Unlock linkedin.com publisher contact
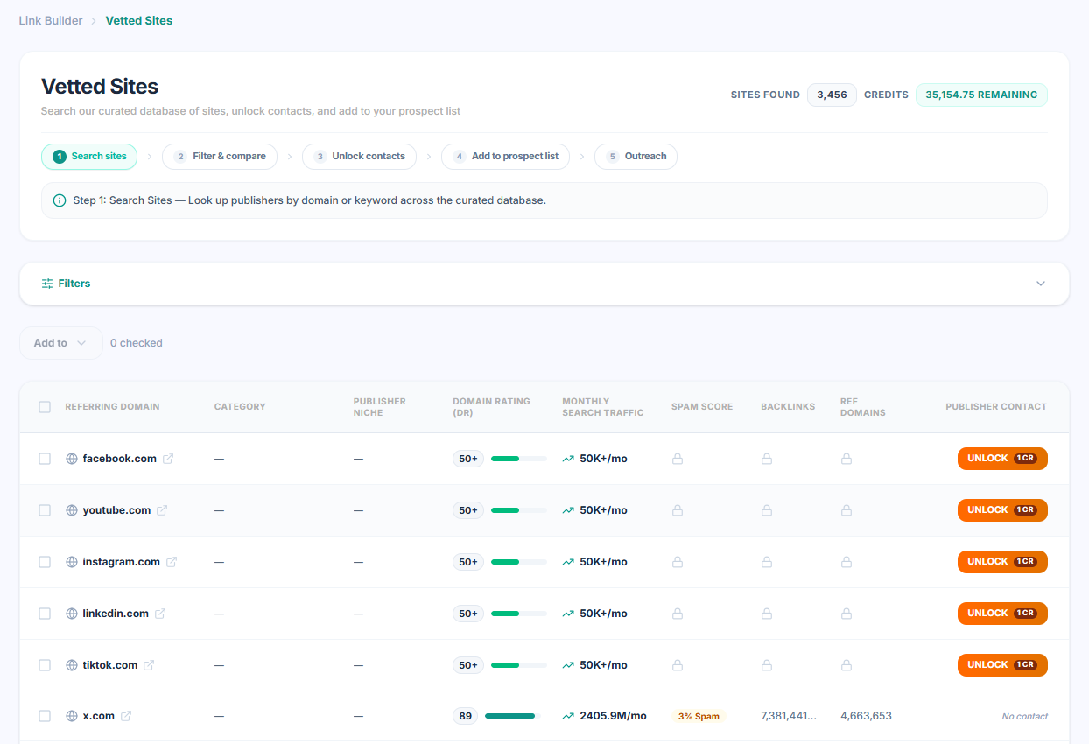The height and width of the screenshot is (744, 1089). 1002,614
